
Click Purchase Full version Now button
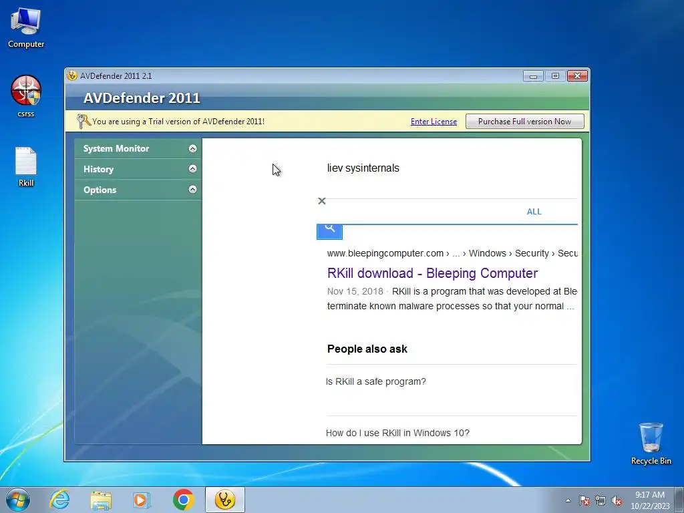tap(524, 122)
